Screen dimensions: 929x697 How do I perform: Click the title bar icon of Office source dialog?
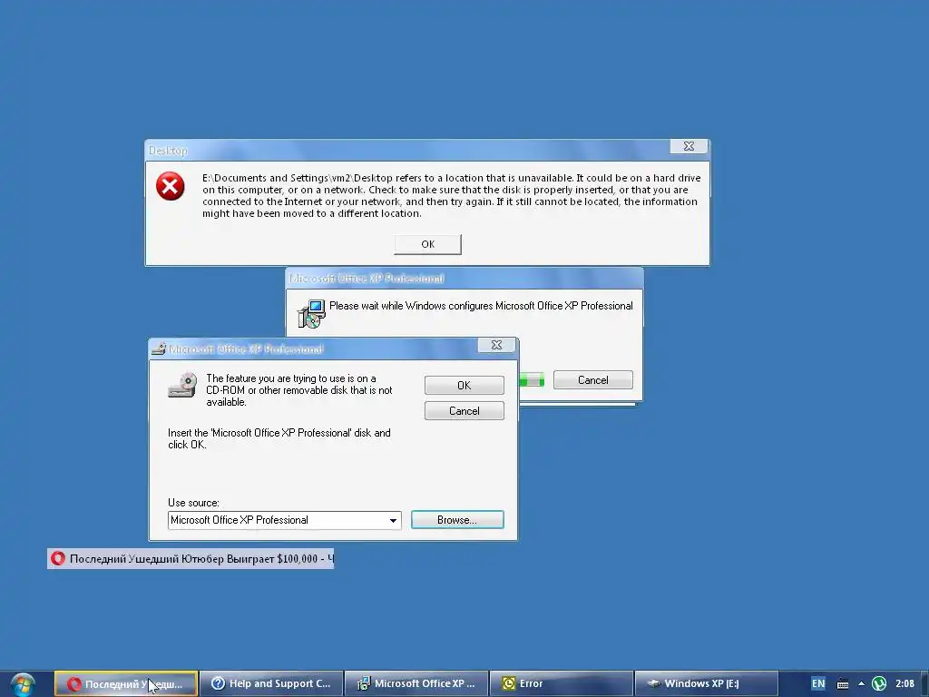pyautogui.click(x=158, y=348)
